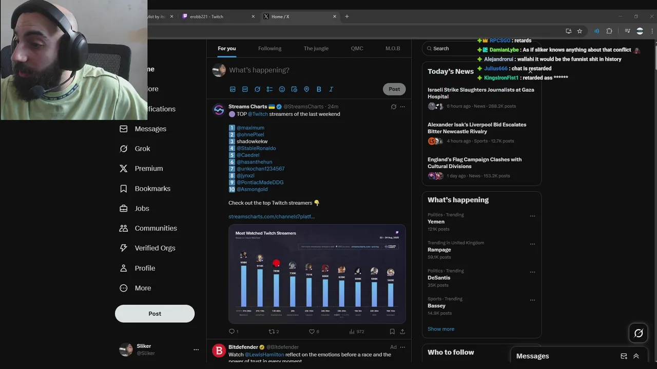Close the Home / X browser tab

click(335, 16)
